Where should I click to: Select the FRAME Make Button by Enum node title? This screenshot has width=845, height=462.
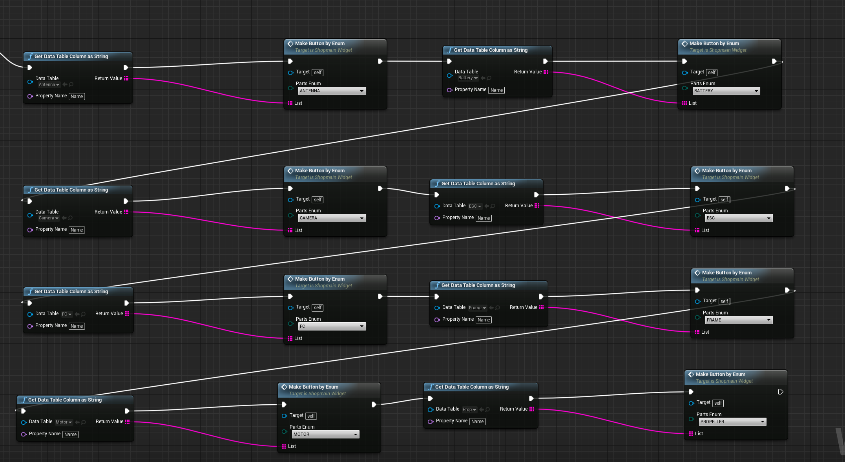[x=726, y=273]
